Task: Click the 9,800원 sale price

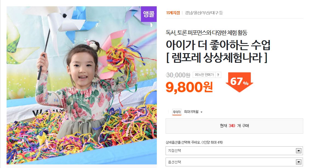Action: click(x=189, y=87)
